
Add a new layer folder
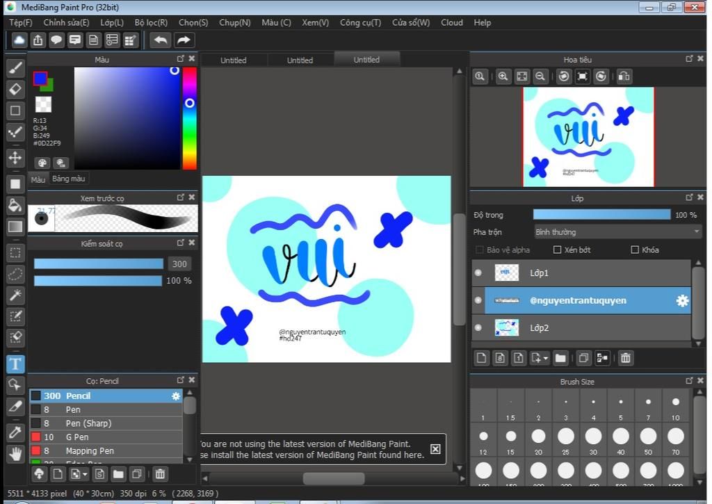coord(561,358)
